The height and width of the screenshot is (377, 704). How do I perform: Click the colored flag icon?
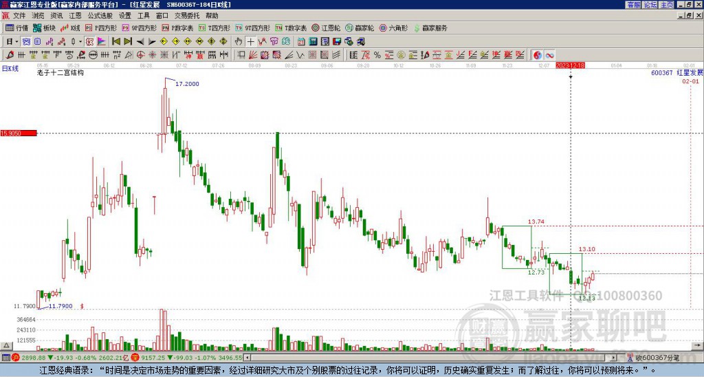[x=102, y=42]
